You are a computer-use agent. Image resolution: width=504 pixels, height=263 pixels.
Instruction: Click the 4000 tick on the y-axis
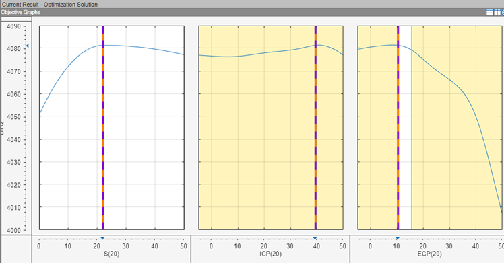pyautogui.click(x=13, y=230)
